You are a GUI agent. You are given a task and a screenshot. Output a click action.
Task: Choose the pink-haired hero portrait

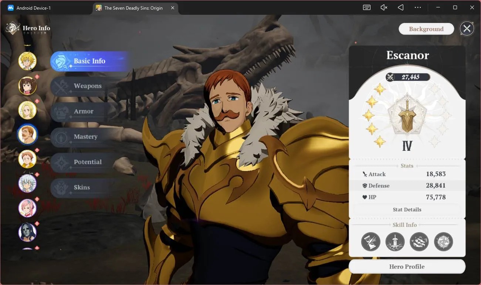pyautogui.click(x=27, y=208)
